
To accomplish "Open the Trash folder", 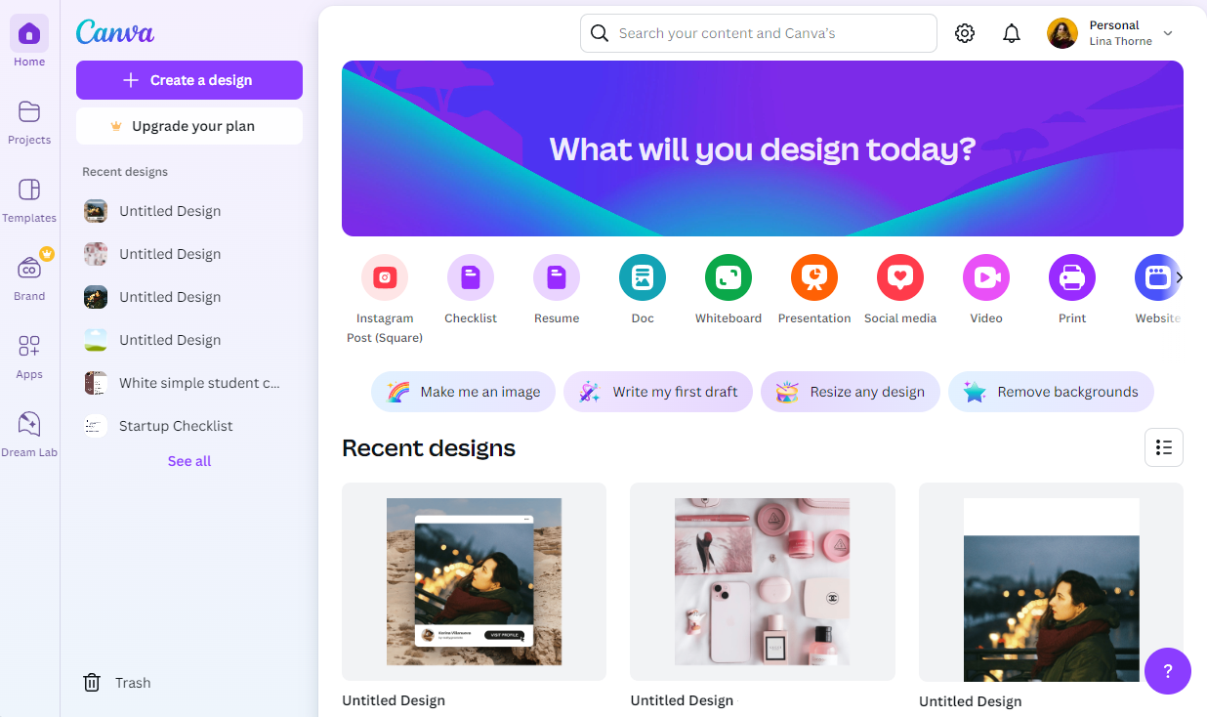I will tap(117, 683).
